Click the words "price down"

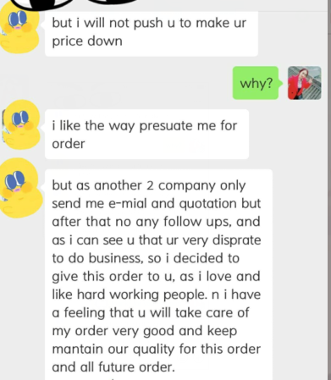tap(87, 41)
